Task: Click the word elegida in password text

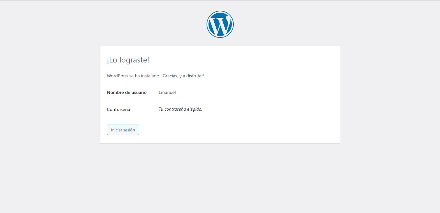Action: tap(195, 109)
